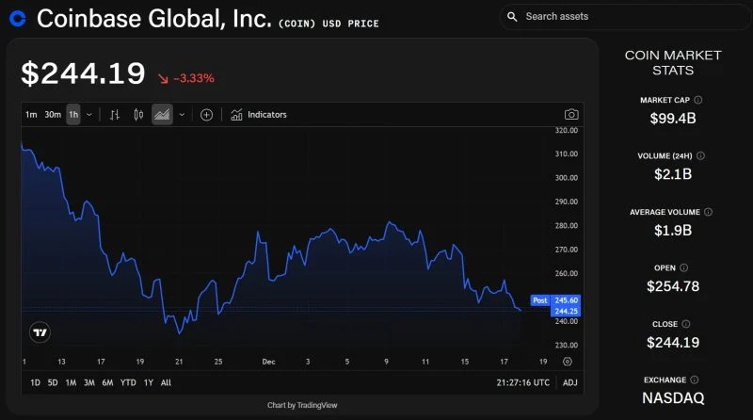
Task: Select the bar chart style icon
Action: [115, 115]
